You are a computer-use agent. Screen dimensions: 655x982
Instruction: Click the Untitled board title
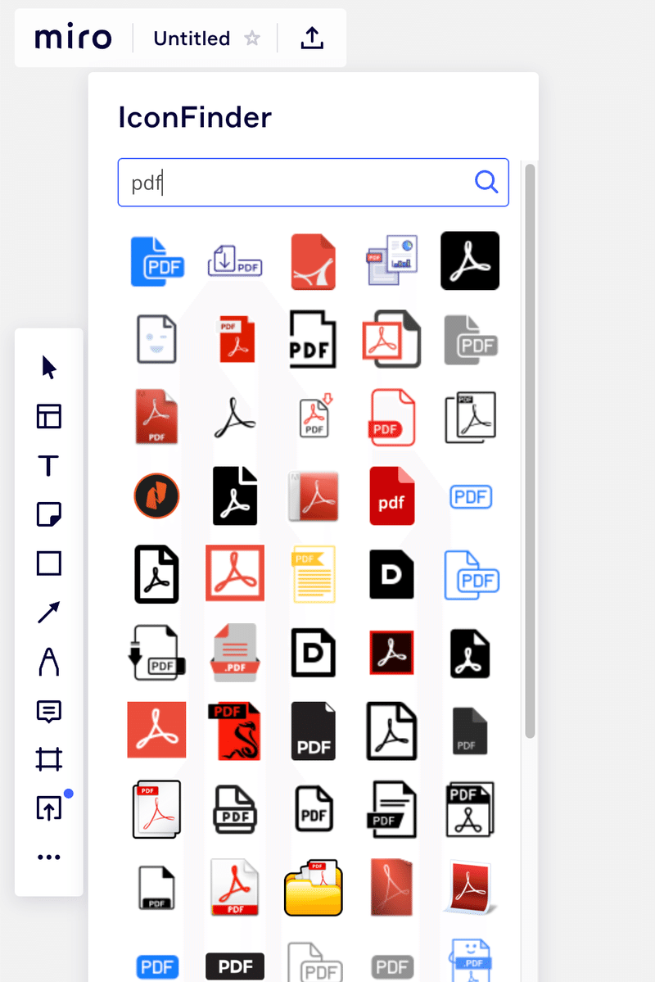[x=192, y=38]
